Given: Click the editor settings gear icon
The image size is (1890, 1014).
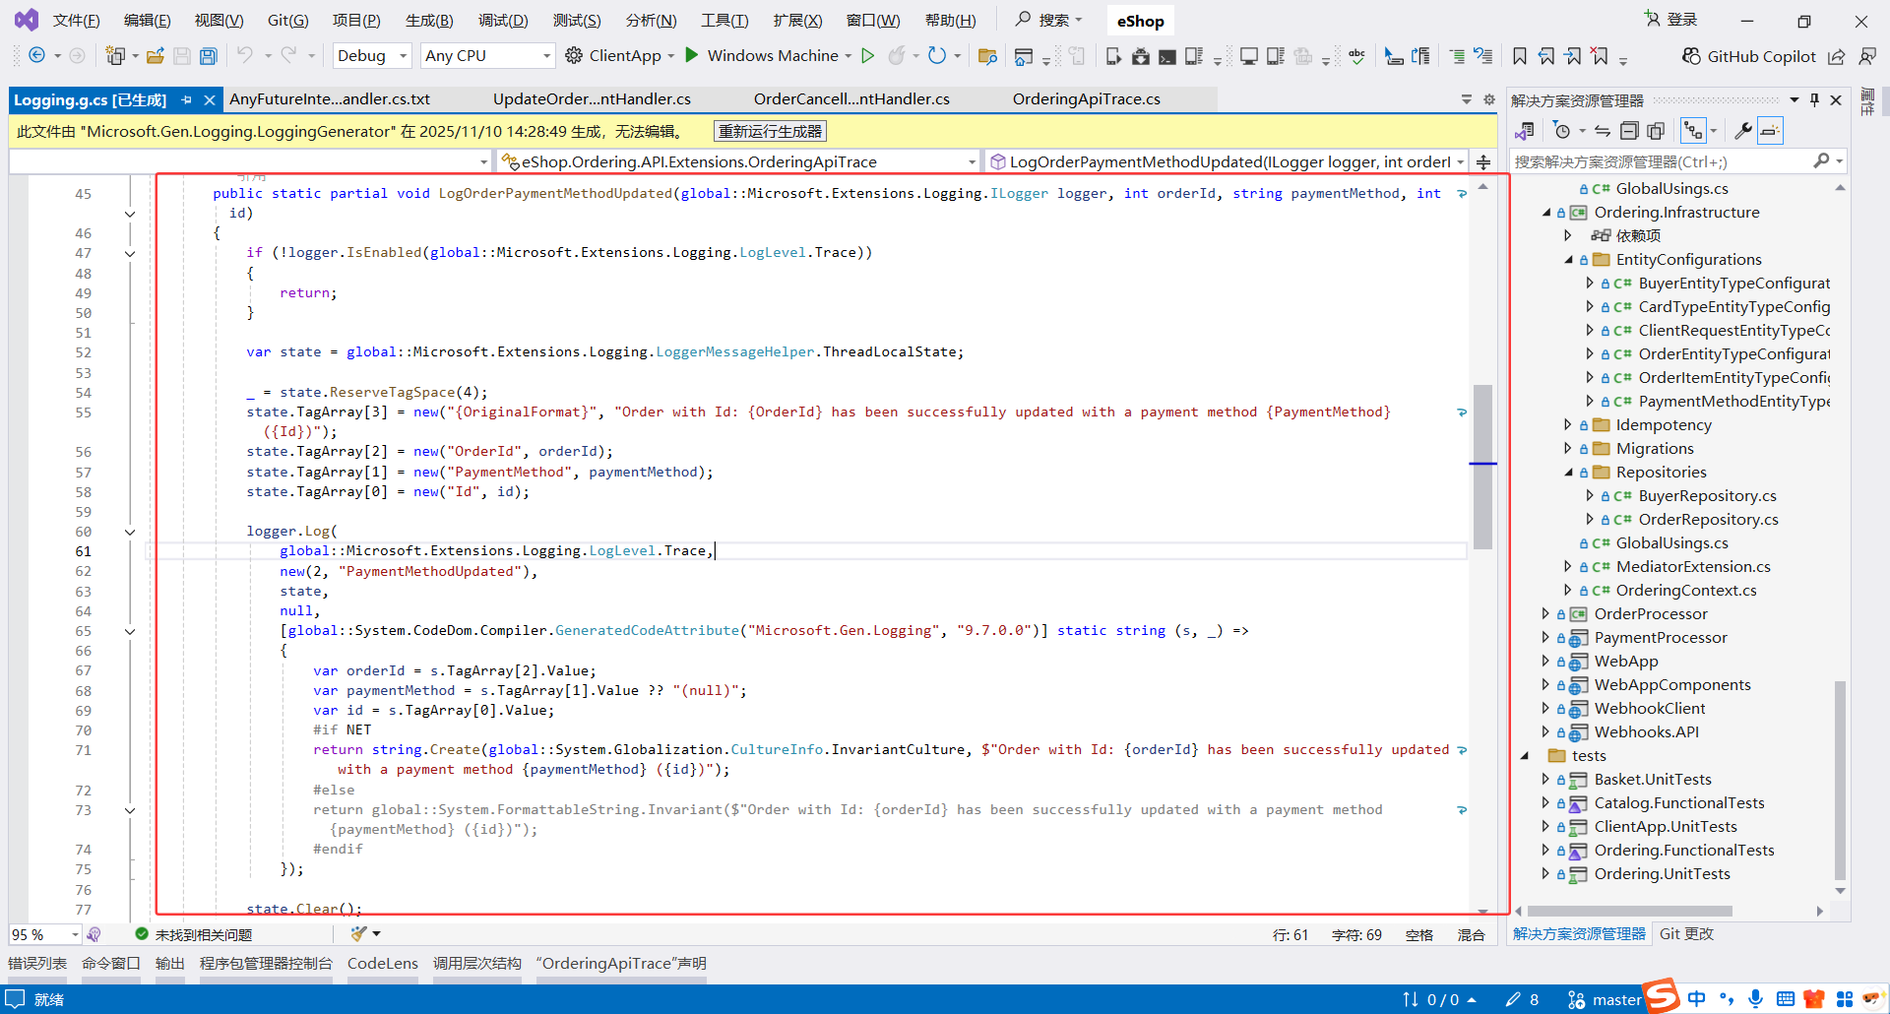Looking at the screenshot, I should [x=1489, y=99].
